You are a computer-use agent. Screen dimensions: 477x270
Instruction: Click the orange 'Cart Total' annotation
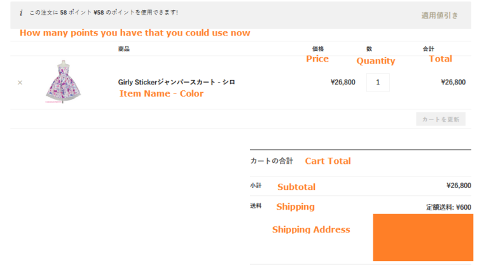[x=328, y=161]
